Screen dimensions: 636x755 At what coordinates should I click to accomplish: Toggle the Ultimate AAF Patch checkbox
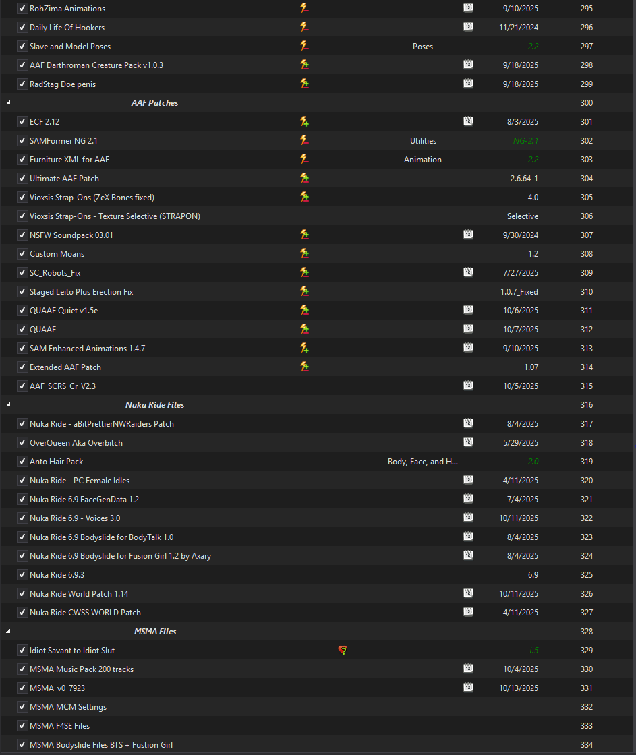coord(22,178)
